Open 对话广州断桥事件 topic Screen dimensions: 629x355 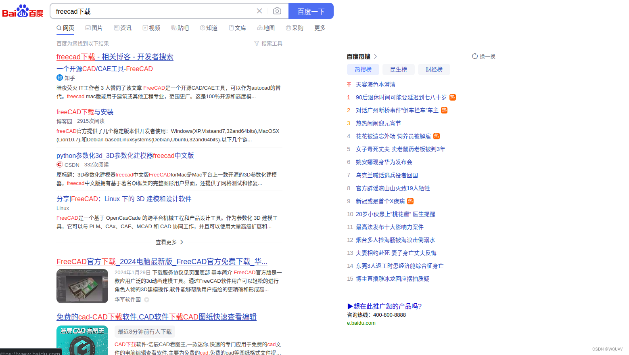[397, 110]
